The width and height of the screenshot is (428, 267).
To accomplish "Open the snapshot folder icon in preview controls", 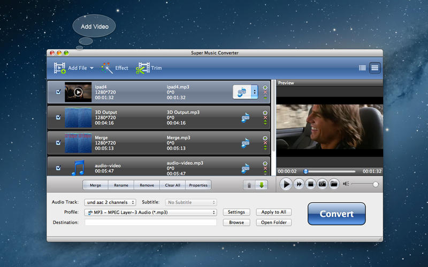I will click(x=334, y=184).
